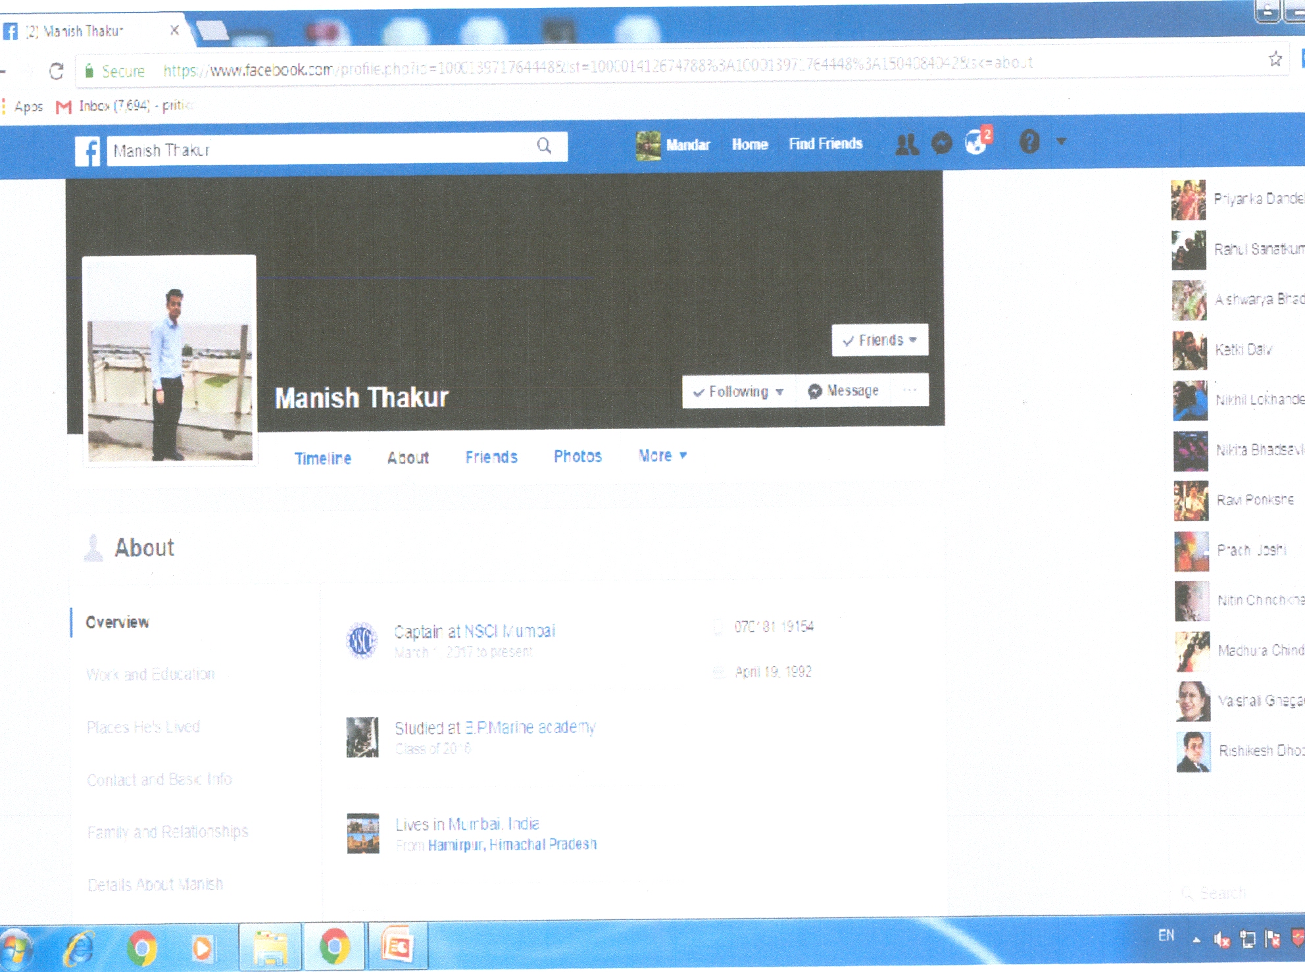1305x972 pixels.
Task: Toggle the Friends status button
Action: click(x=879, y=340)
